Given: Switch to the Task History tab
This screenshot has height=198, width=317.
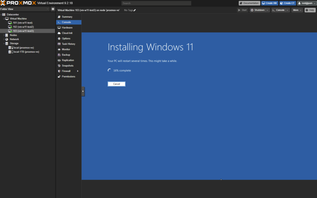Looking at the screenshot, I should [x=68, y=44].
